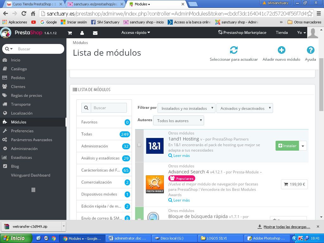The height and width of the screenshot is (243, 324).
Task: Click Leer más under Advanced Search 4
Action: click(x=179, y=200)
